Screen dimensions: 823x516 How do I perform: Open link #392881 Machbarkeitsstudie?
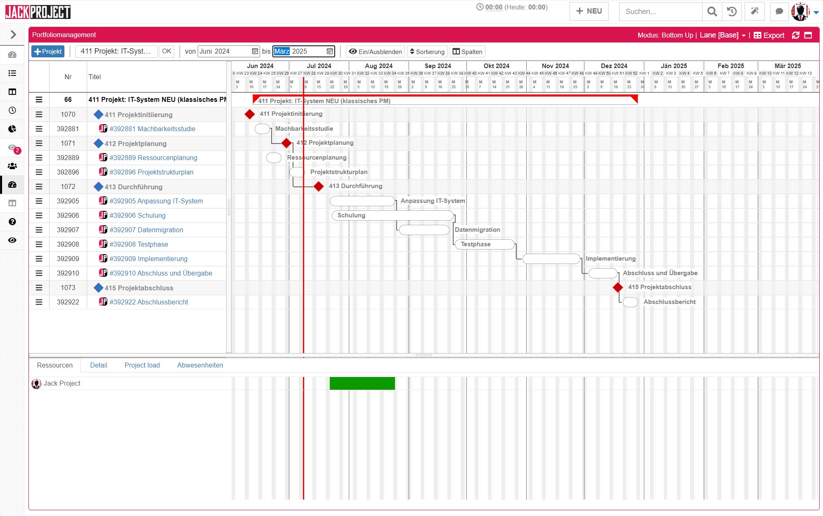point(152,129)
